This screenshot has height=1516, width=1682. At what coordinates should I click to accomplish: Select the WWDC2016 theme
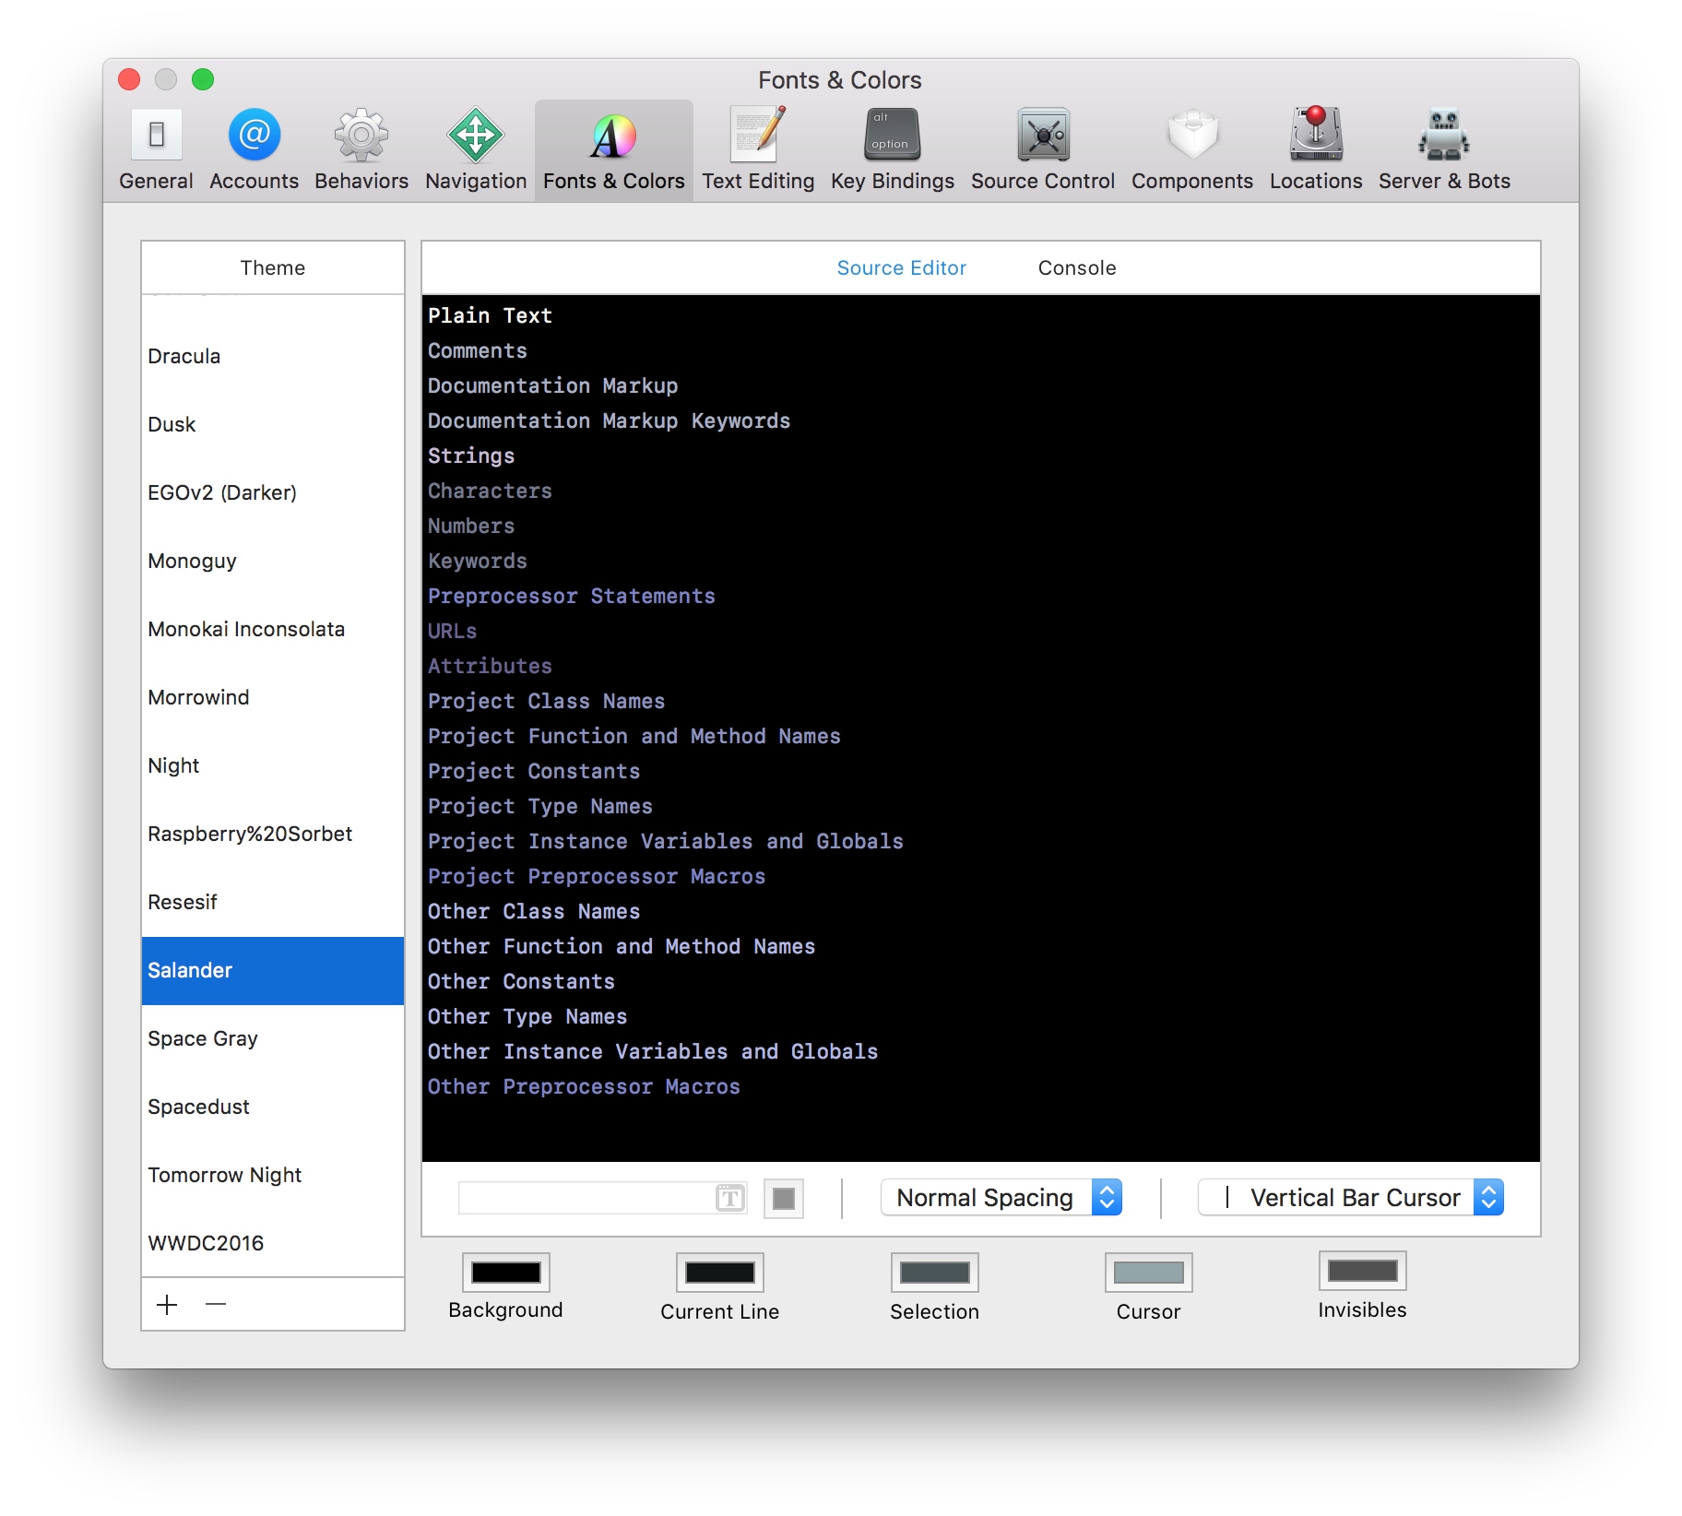(273, 1244)
